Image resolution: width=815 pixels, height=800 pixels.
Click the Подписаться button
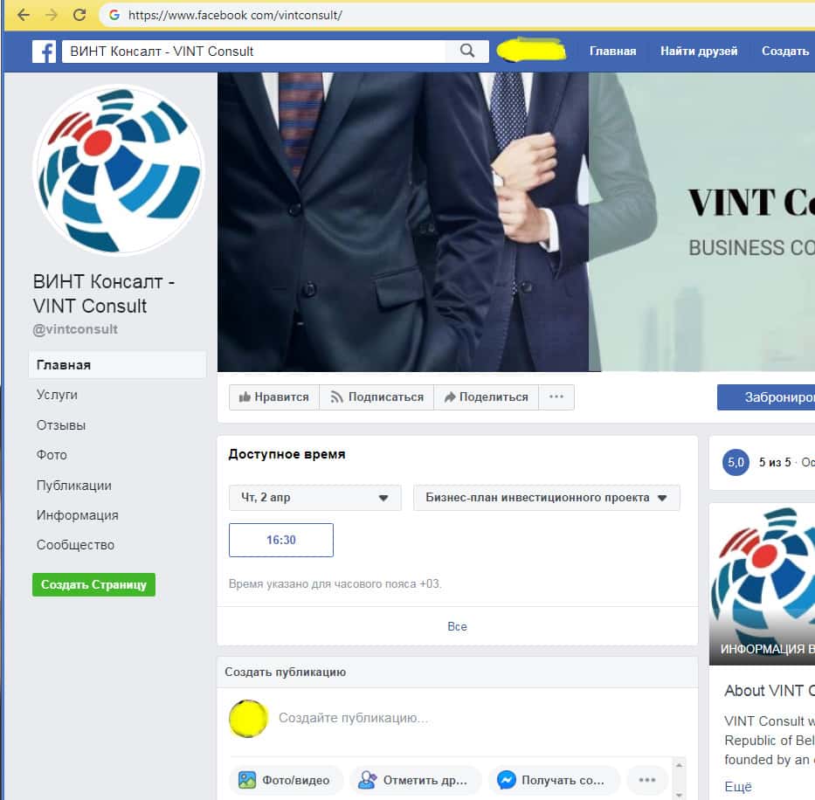pos(376,397)
